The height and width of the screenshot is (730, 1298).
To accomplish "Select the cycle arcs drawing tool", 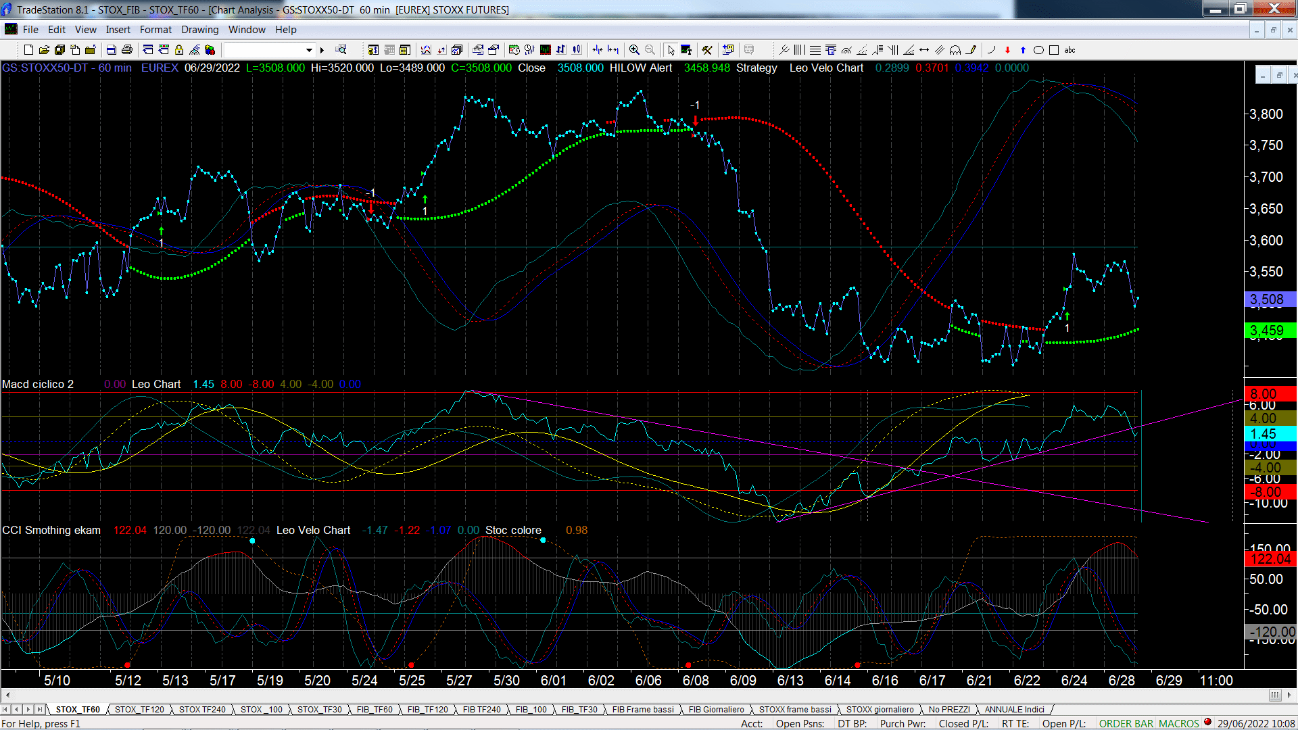I will point(955,50).
